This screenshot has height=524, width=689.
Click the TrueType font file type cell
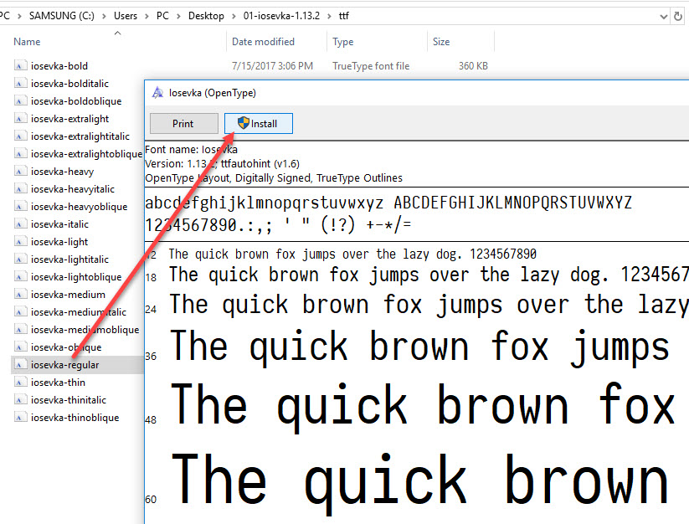(371, 66)
